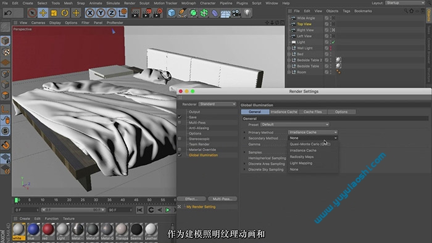Toggle Y axis lock
This screenshot has width=432, height=243.
tap(101, 13)
